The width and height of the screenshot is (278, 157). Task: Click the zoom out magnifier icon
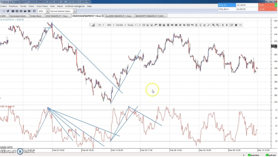tap(218, 25)
